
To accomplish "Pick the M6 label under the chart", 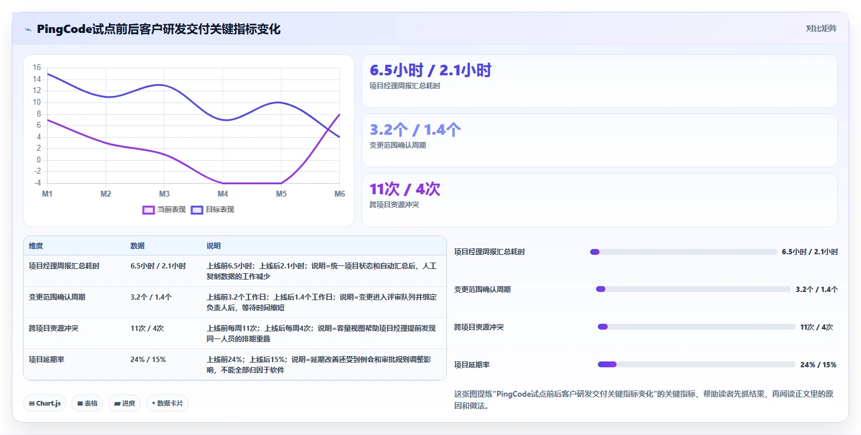I will click(340, 194).
